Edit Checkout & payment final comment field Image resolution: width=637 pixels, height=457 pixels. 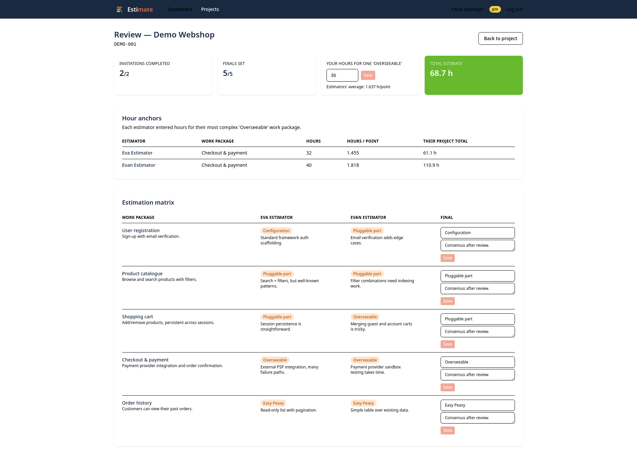[477, 375]
